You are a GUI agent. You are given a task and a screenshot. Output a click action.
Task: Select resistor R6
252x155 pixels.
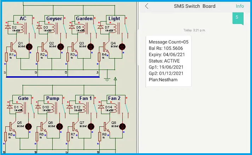[x=37, y=137]
